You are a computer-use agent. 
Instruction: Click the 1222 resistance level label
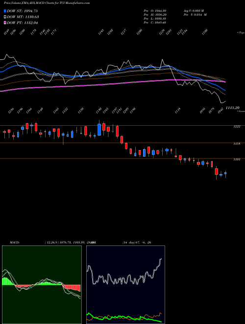237,127
